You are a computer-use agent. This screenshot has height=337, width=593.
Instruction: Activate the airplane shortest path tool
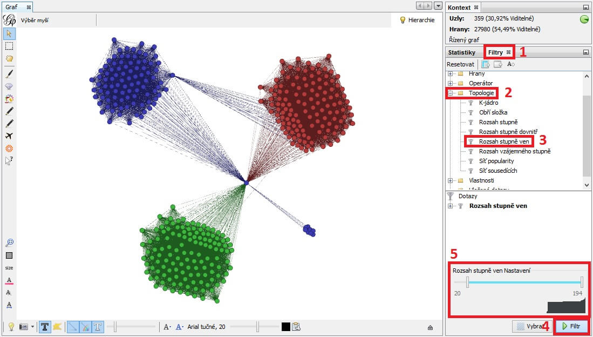pyautogui.click(x=9, y=136)
